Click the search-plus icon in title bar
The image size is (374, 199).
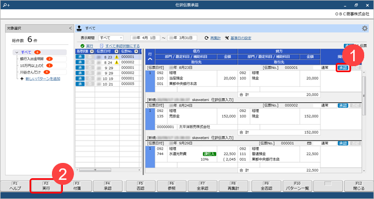coord(7,5)
